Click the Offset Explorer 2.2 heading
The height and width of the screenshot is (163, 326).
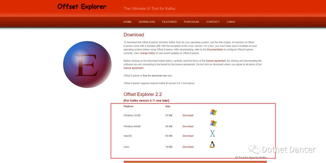click(x=142, y=94)
